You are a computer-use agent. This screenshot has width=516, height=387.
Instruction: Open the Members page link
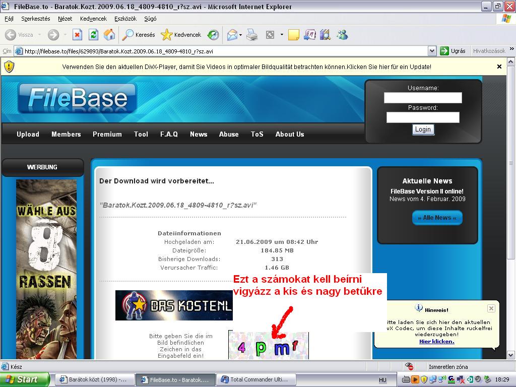tap(66, 134)
